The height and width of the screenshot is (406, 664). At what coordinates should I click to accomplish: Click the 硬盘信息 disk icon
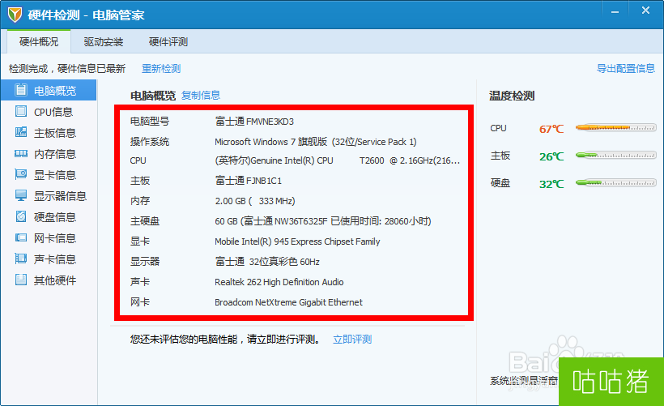[21, 216]
